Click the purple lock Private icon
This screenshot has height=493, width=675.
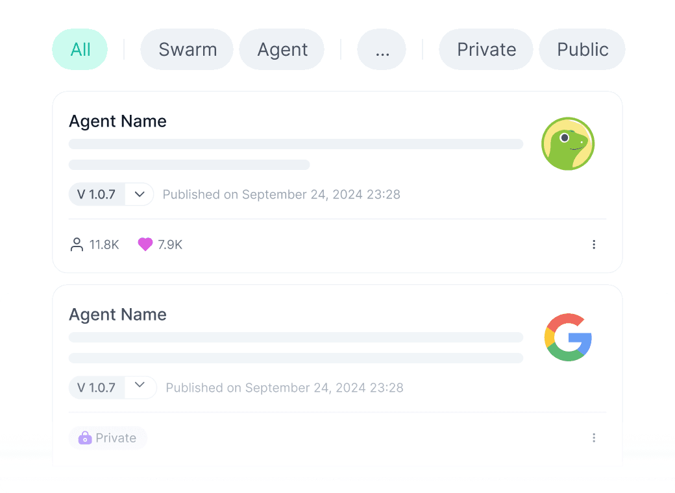[85, 439]
